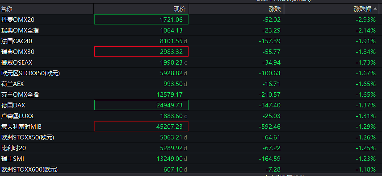
Task: Click percent change -1.37%
Action: coord(365,105)
